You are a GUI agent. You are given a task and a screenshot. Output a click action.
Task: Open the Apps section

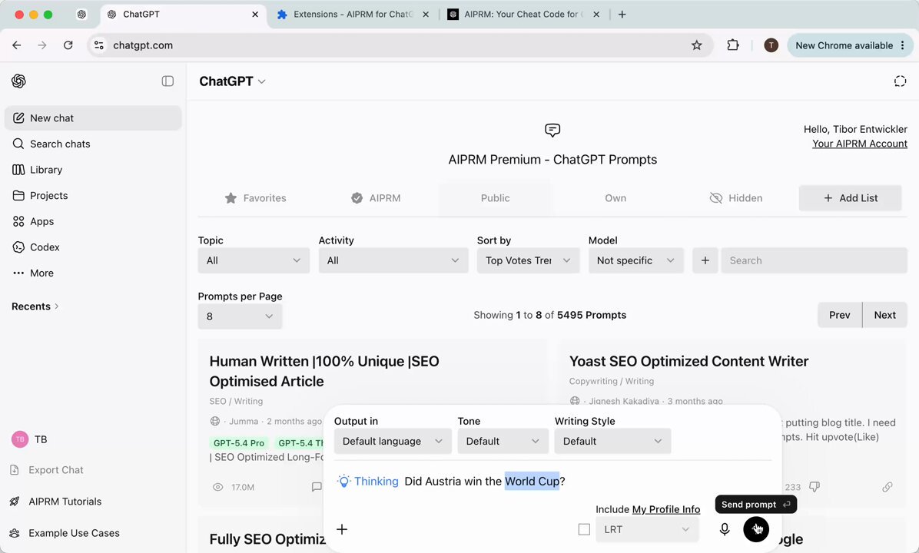click(x=93, y=221)
